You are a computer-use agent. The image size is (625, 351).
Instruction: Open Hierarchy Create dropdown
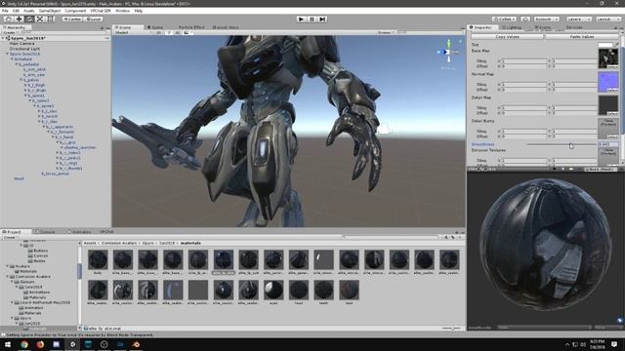[x=11, y=32]
